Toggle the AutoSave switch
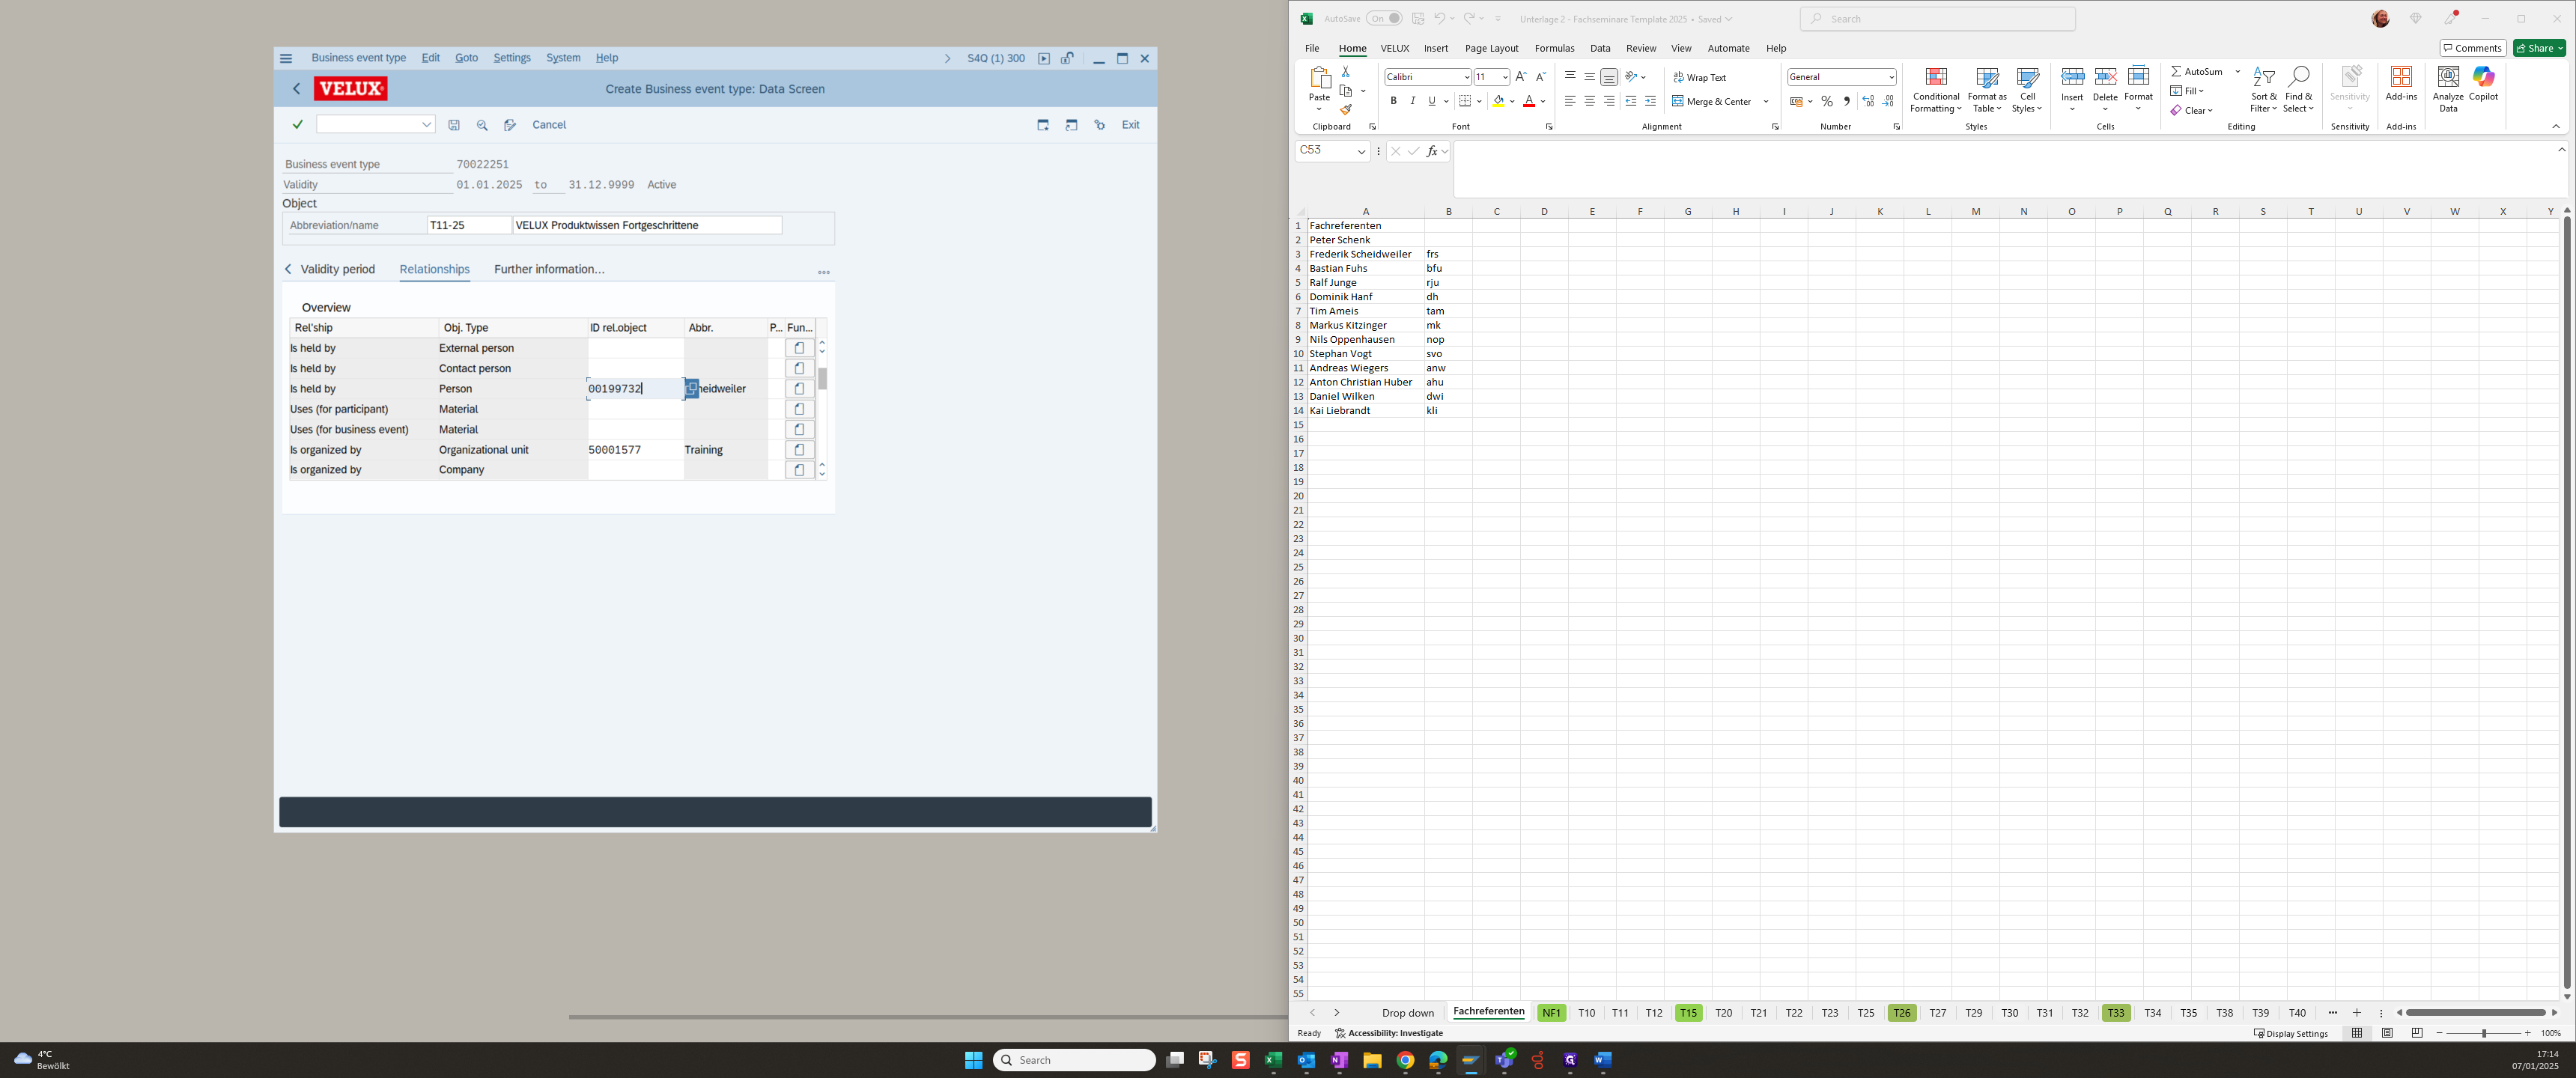The image size is (2576, 1078). (1384, 19)
